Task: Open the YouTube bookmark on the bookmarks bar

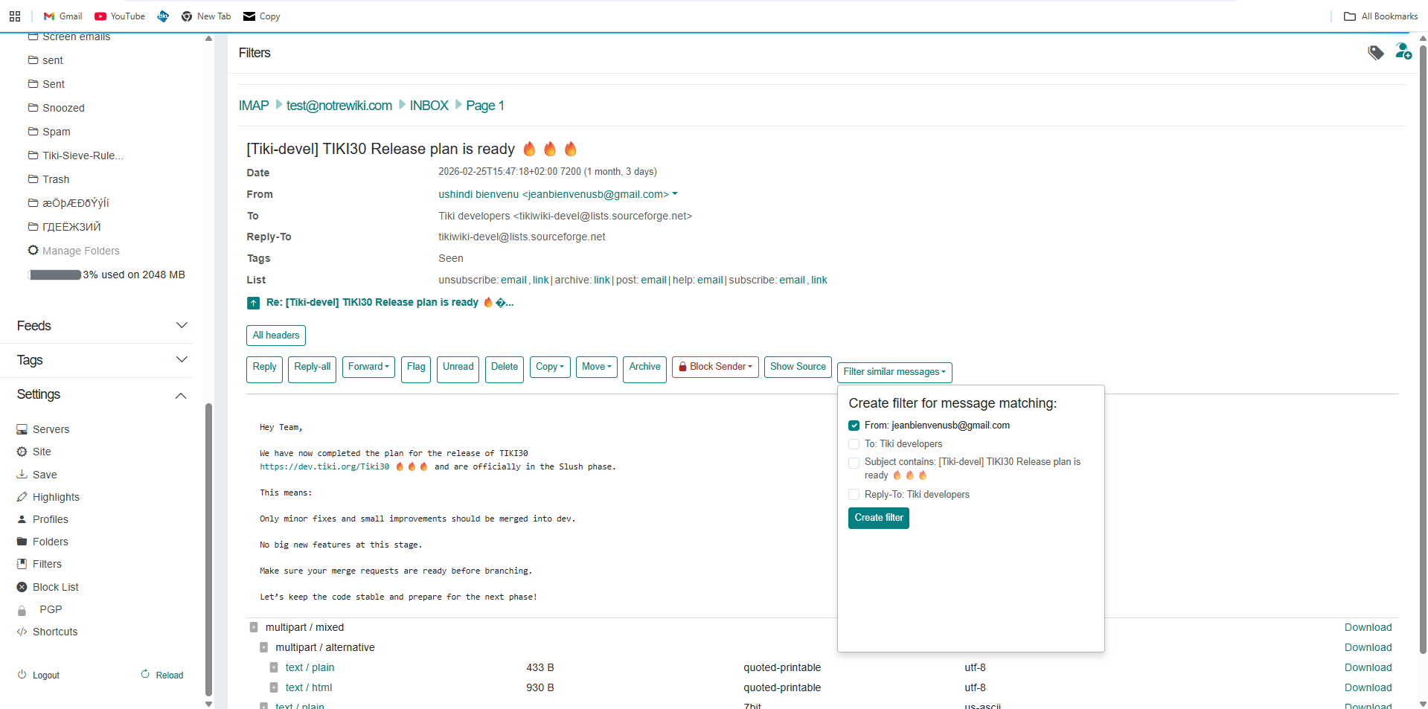Action: 119,16
